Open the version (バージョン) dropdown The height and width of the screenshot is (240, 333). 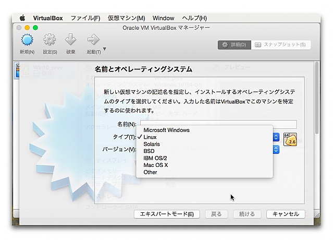[x=276, y=150]
